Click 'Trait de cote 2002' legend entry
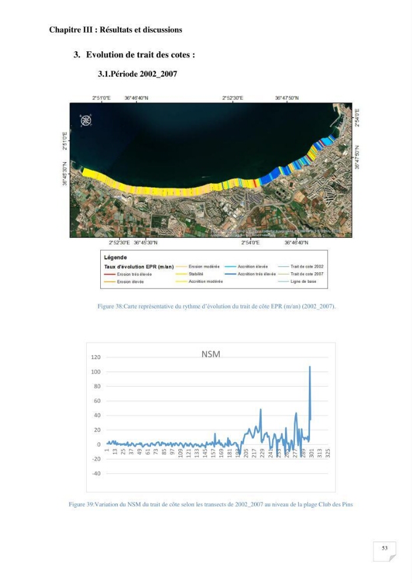412x583 pixels. (301, 266)
